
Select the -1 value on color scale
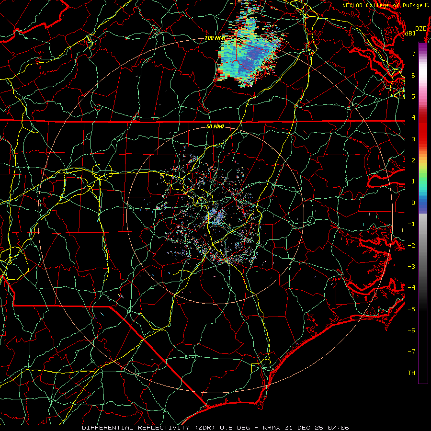pos(411,224)
